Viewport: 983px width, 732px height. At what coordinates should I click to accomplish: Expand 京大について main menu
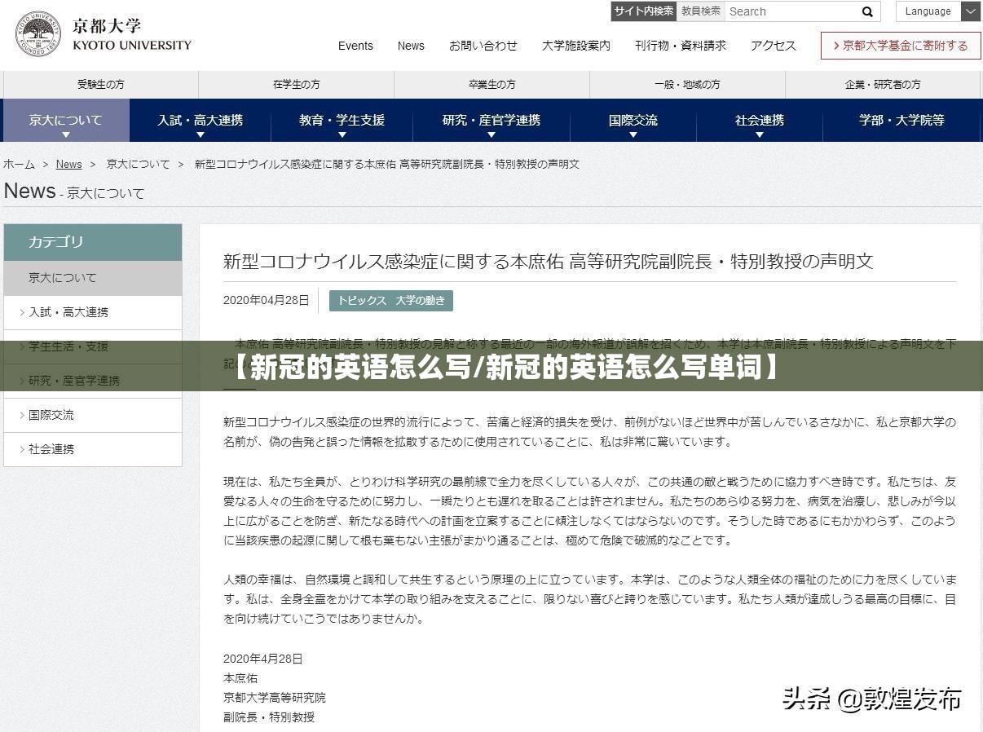[66, 121]
